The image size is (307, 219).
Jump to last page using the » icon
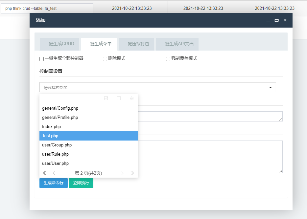pos(132,173)
